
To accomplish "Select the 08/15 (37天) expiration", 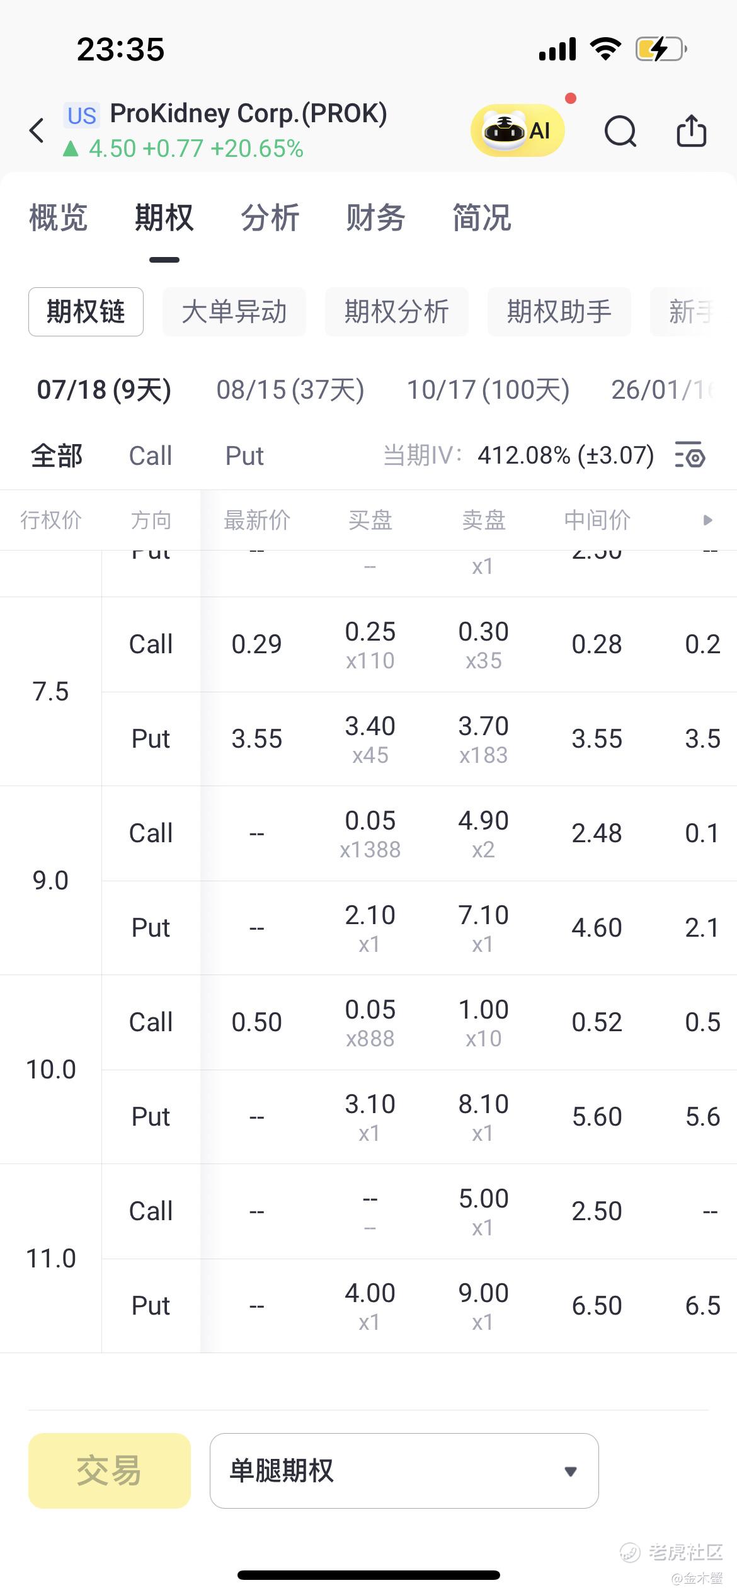I will [x=290, y=390].
